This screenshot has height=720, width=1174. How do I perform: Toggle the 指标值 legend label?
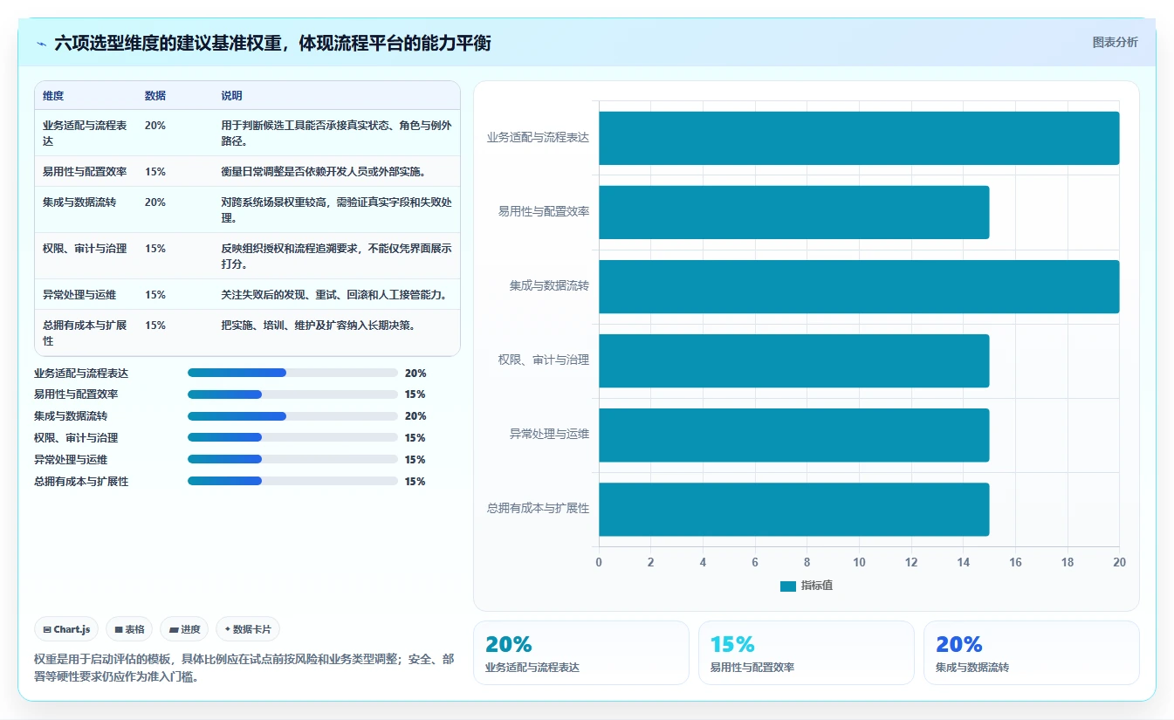point(817,586)
